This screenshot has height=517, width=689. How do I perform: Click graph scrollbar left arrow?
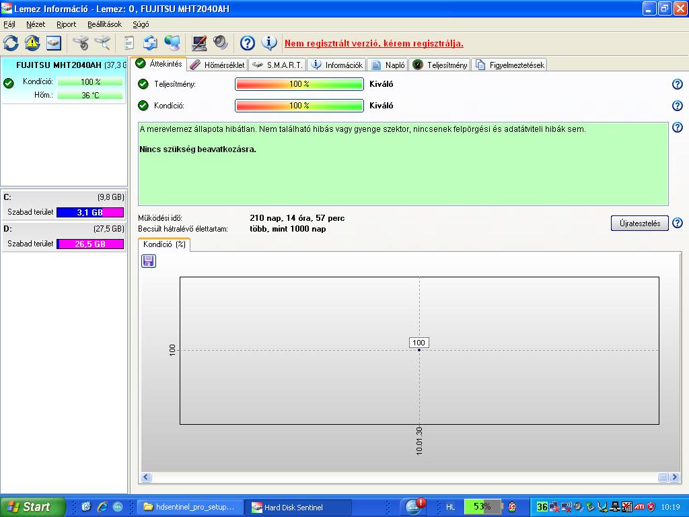coord(146,477)
